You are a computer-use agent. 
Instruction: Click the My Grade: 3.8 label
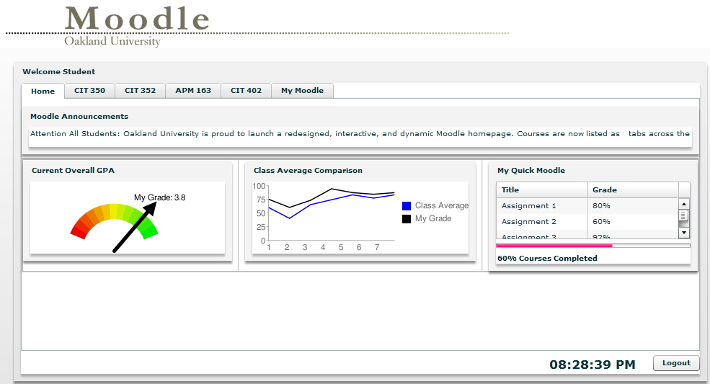point(159,197)
